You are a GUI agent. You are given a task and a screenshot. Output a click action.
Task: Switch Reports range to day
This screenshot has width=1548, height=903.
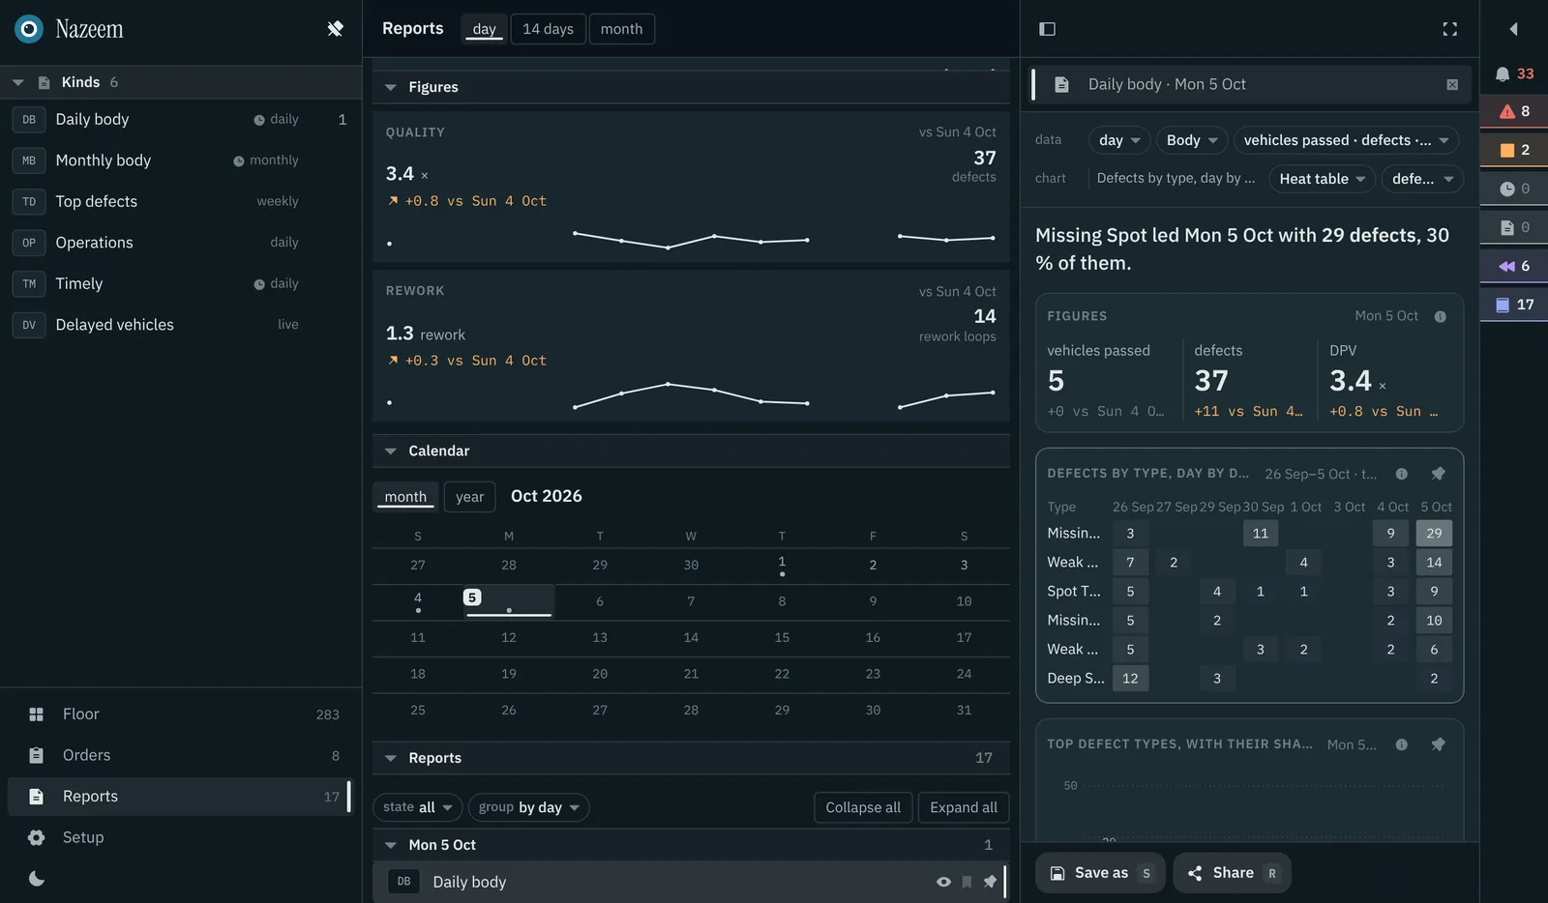coord(485,29)
